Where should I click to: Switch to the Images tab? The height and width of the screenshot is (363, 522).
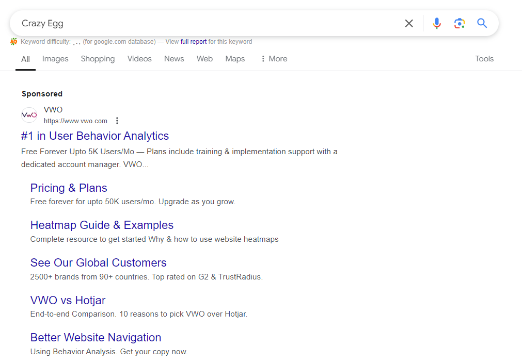pos(55,59)
